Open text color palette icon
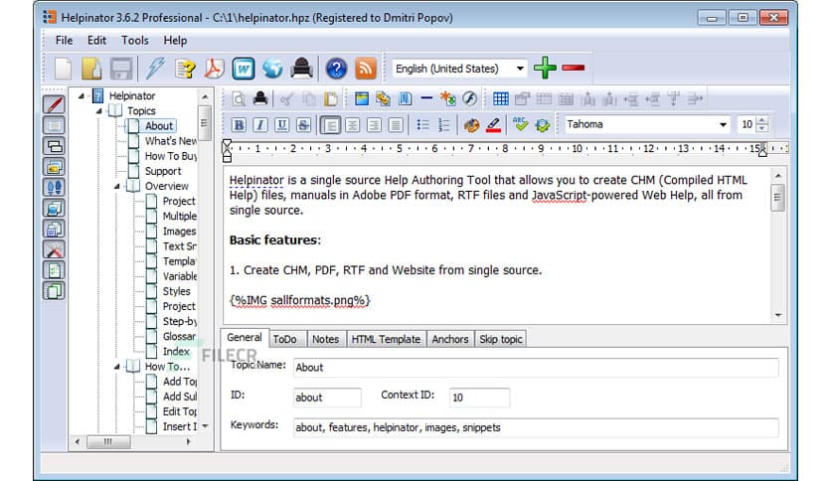 point(471,125)
